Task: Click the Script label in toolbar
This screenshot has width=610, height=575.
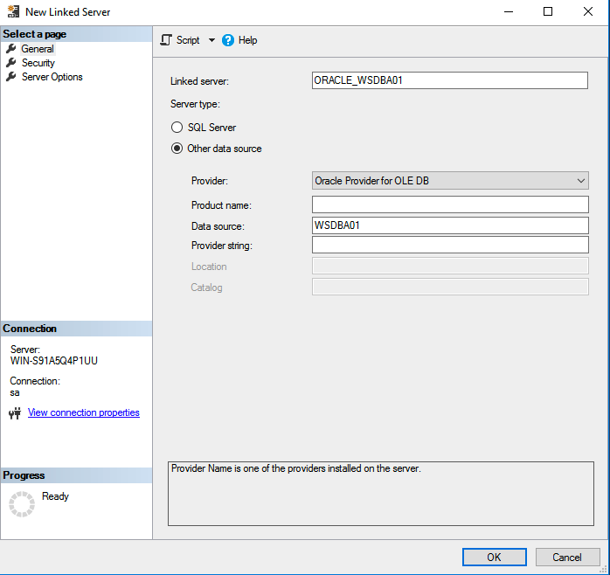Action: point(188,40)
